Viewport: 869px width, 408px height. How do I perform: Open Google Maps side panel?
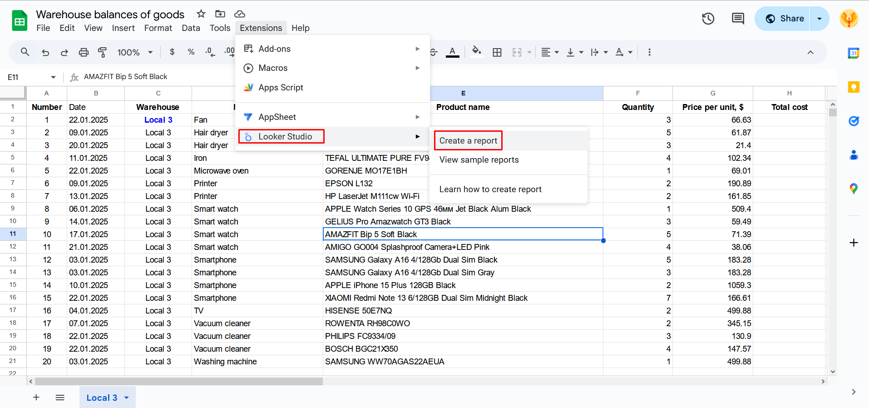pos(854,189)
